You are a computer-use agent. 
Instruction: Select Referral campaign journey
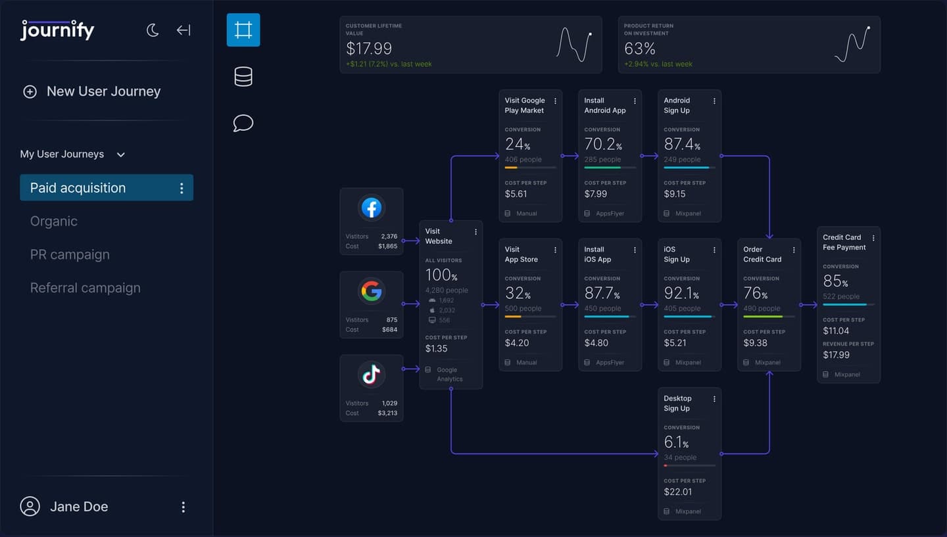click(x=85, y=288)
